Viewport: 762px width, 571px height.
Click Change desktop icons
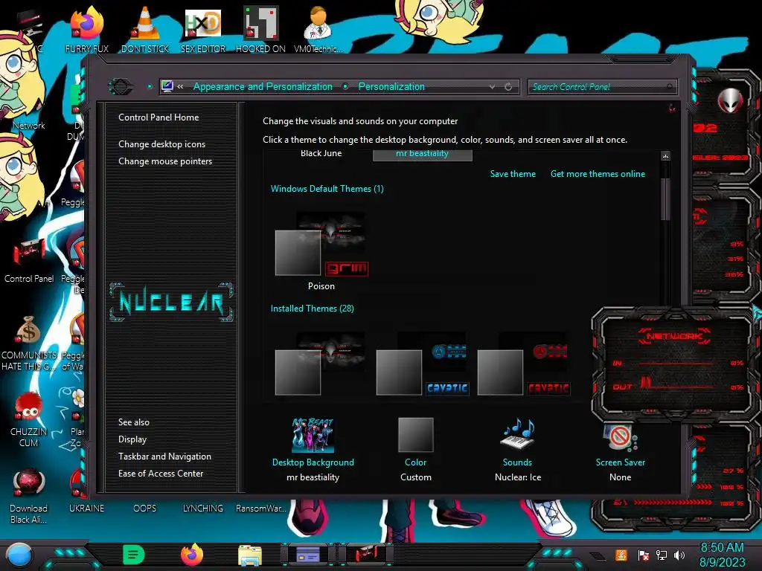click(x=161, y=144)
